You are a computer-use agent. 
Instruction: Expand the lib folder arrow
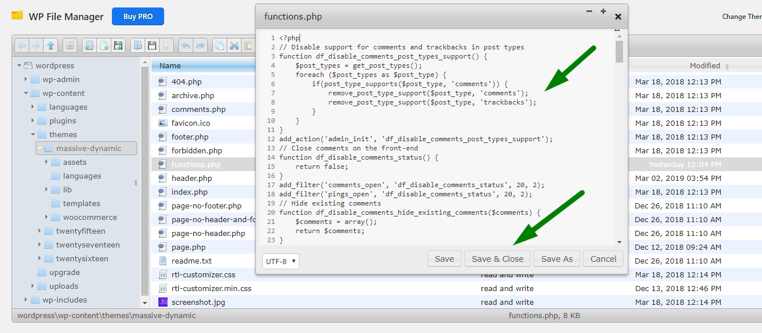(46, 190)
